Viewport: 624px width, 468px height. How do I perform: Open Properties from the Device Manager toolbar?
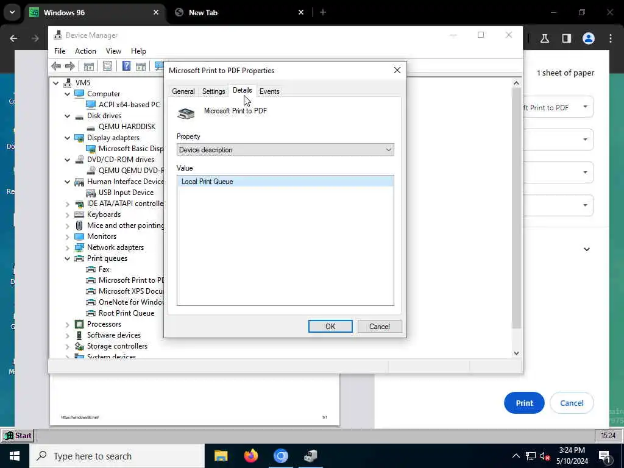point(107,66)
